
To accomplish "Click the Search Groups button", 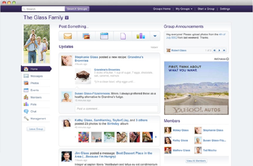I will pyautogui.click(x=77, y=9).
